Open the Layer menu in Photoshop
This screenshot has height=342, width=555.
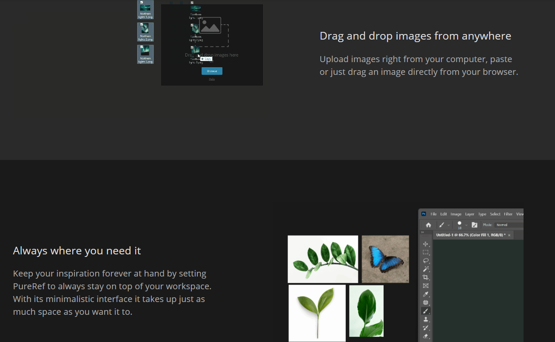coord(470,214)
